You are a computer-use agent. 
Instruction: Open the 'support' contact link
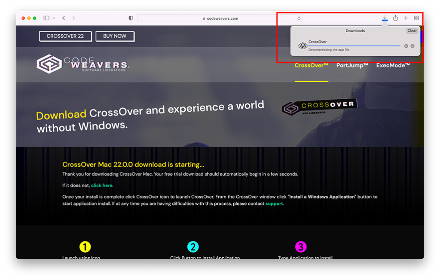tap(274, 204)
